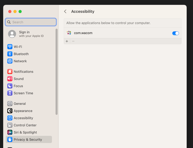Image resolution: width=193 pixels, height=148 pixels.
Task: Select the Network globe icon
Action: click(x=10, y=61)
